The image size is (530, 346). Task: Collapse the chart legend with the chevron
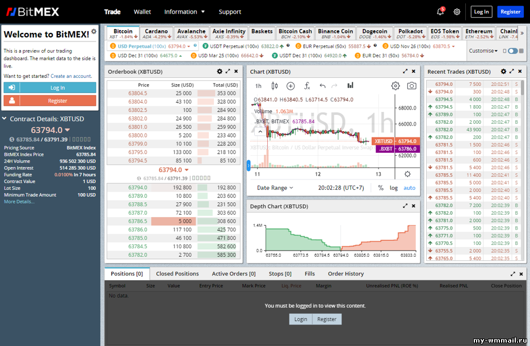coord(260,131)
